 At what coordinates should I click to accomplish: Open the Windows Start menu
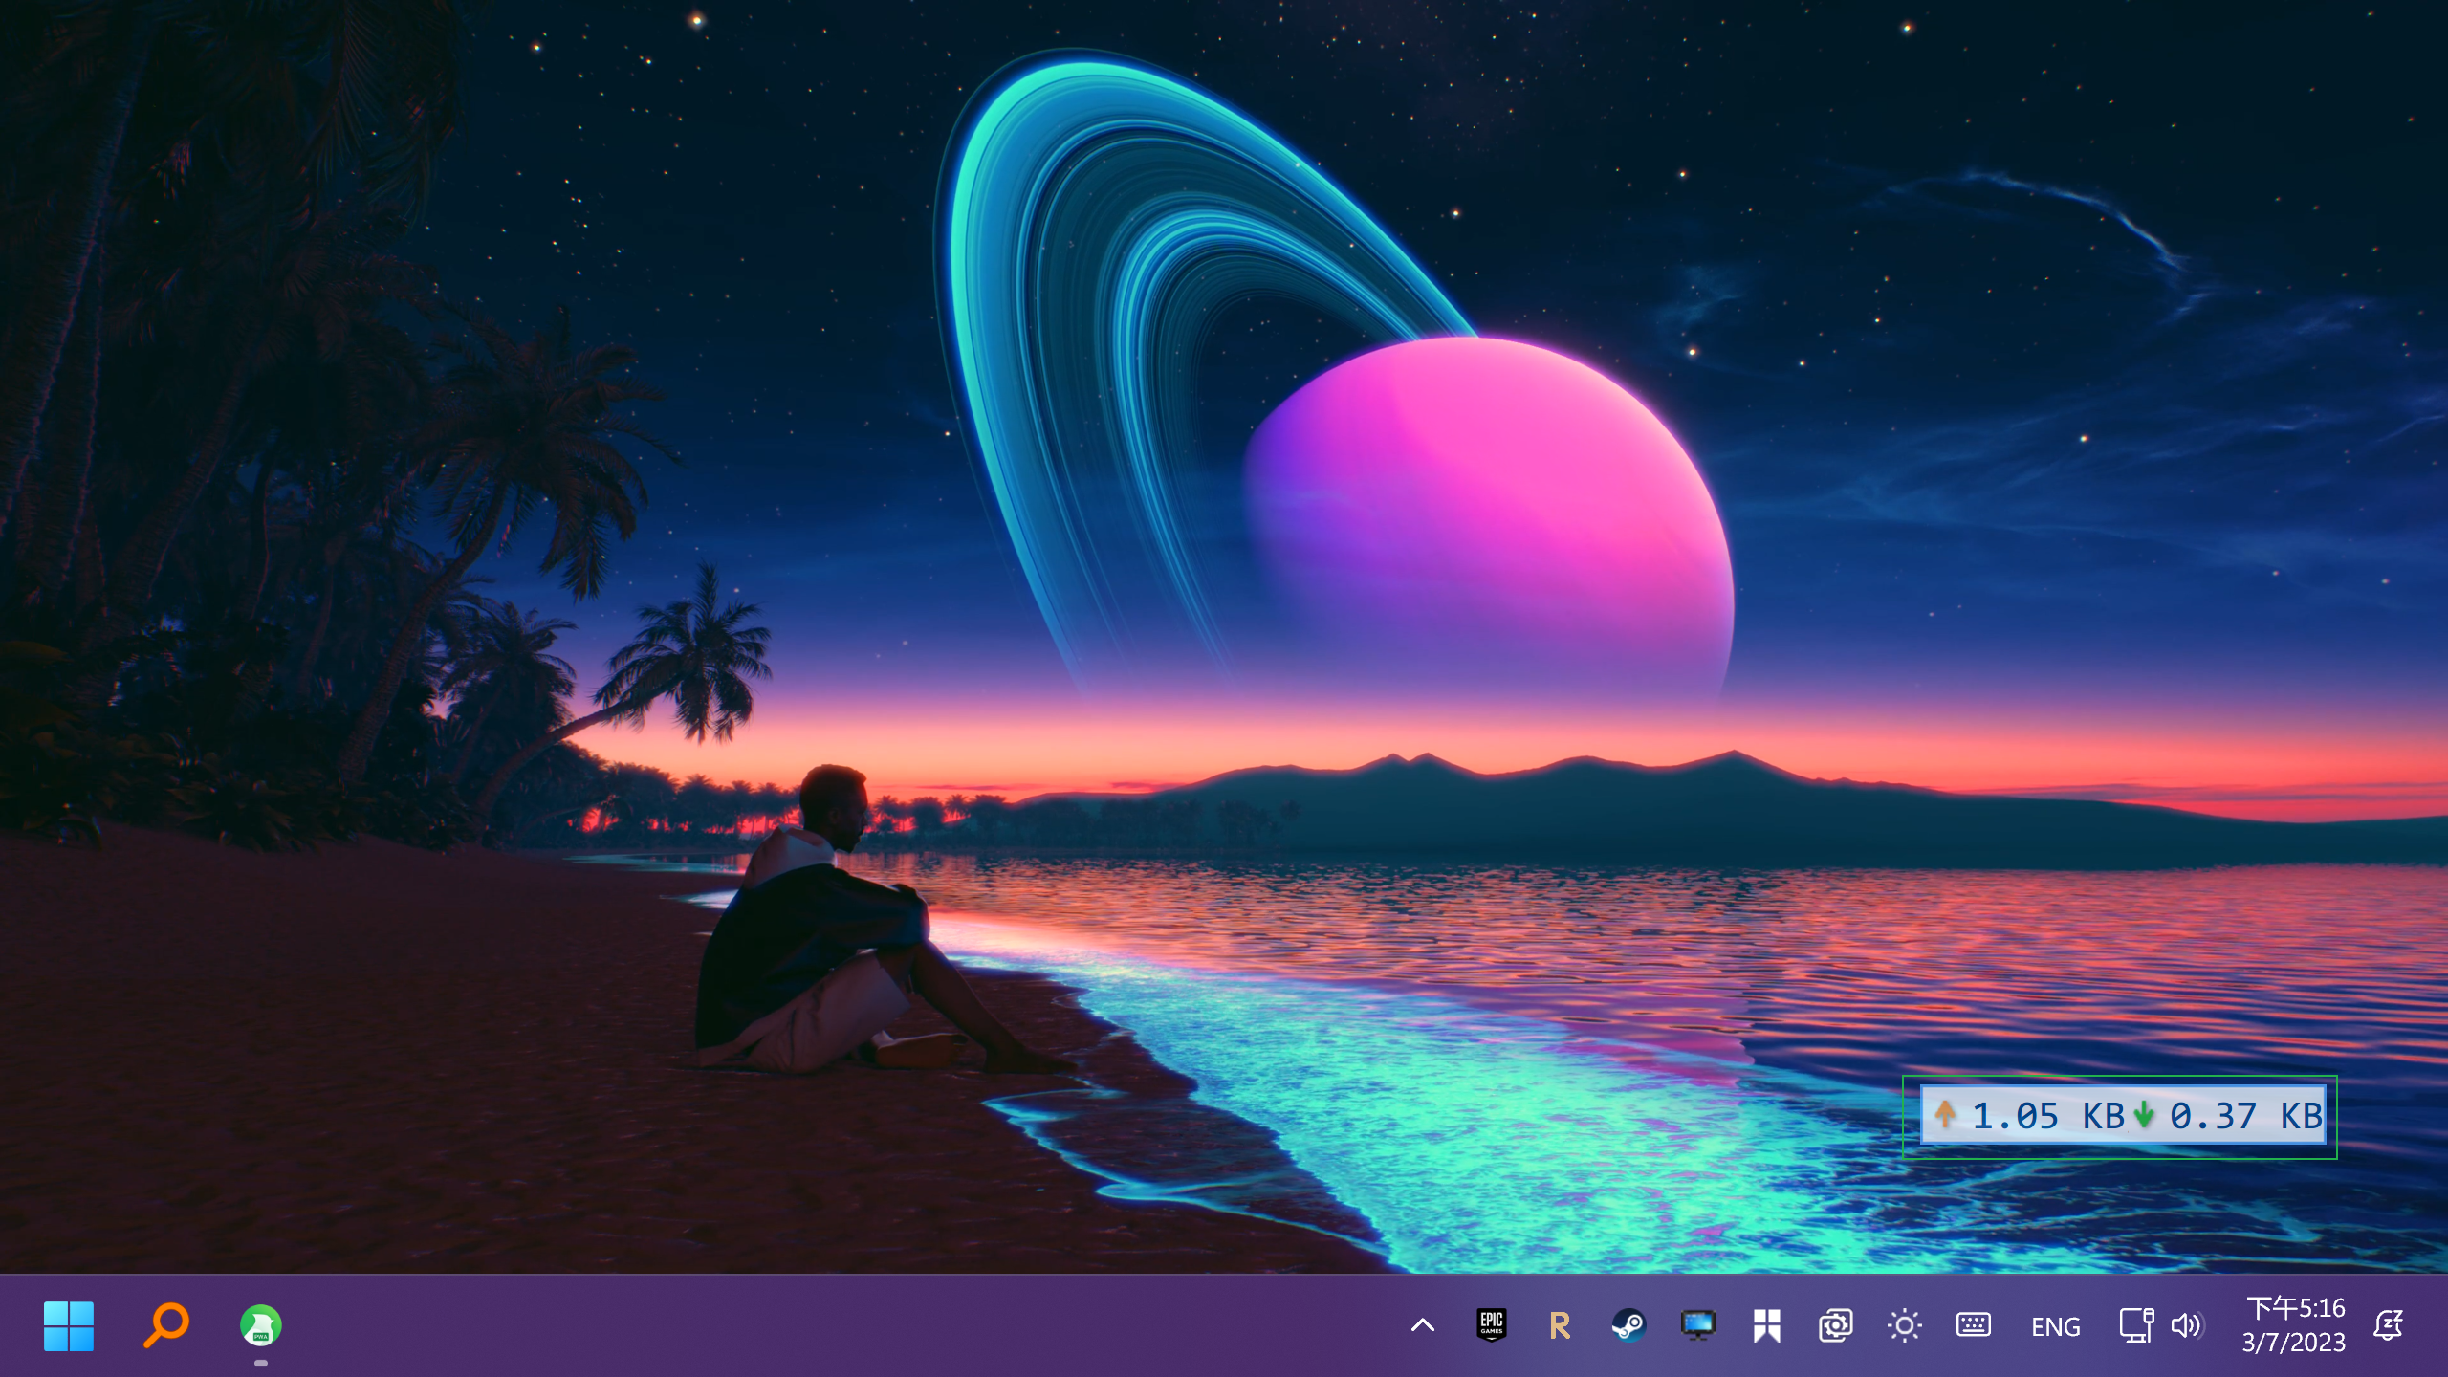(68, 1325)
